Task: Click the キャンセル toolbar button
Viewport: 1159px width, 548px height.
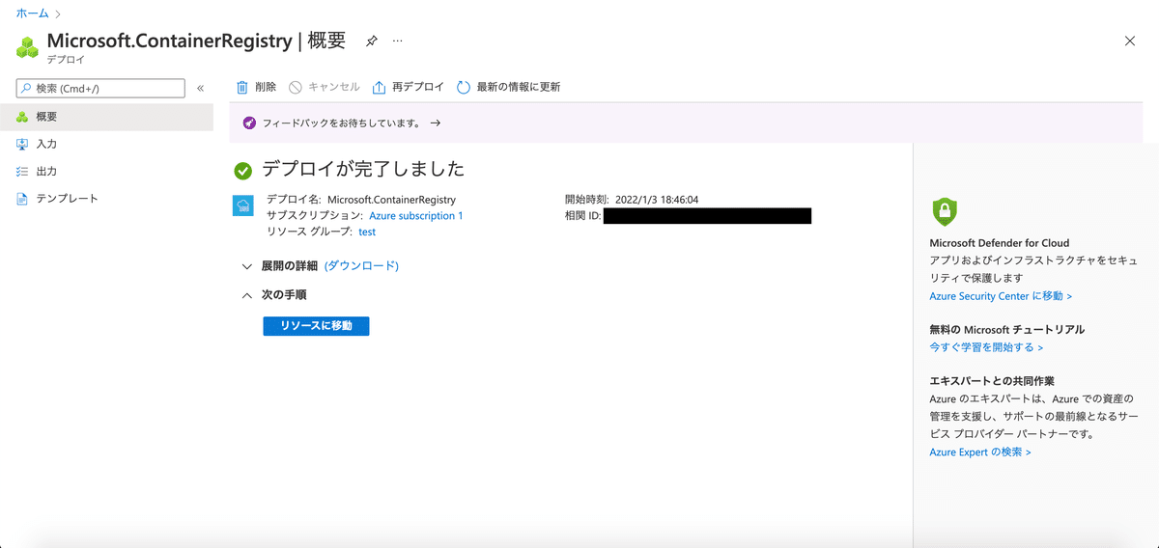Action: click(325, 87)
